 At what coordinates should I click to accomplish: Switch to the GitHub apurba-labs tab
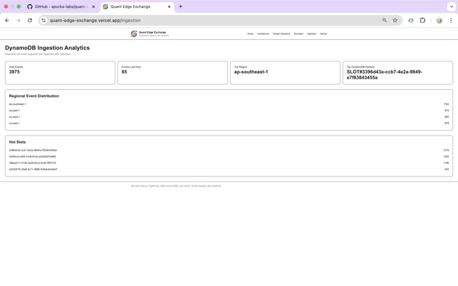61,7
